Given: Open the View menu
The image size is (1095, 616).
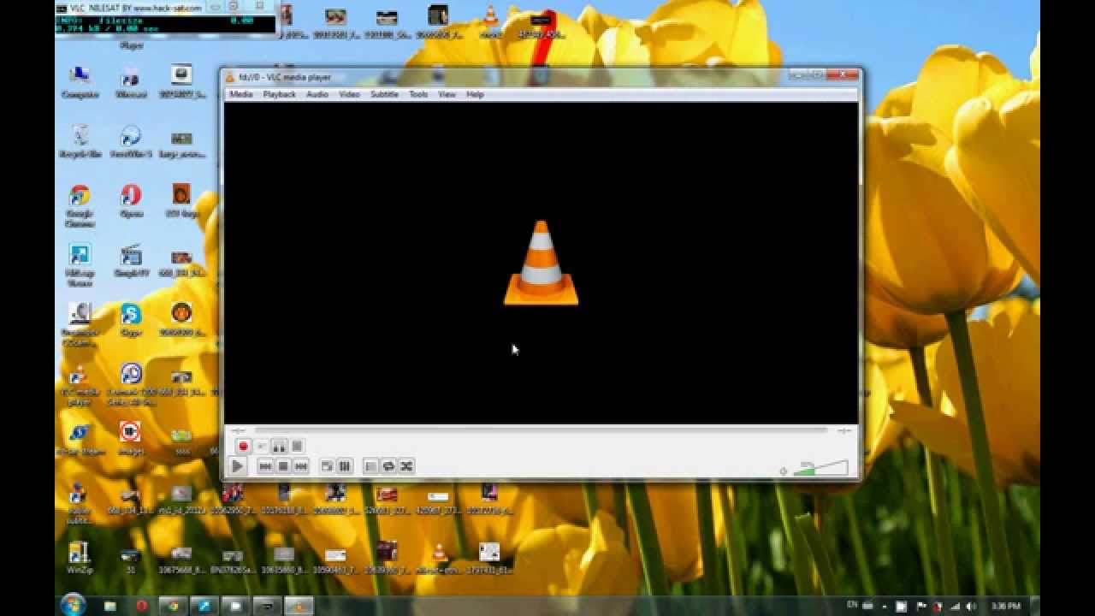Looking at the screenshot, I should pyautogui.click(x=447, y=94).
